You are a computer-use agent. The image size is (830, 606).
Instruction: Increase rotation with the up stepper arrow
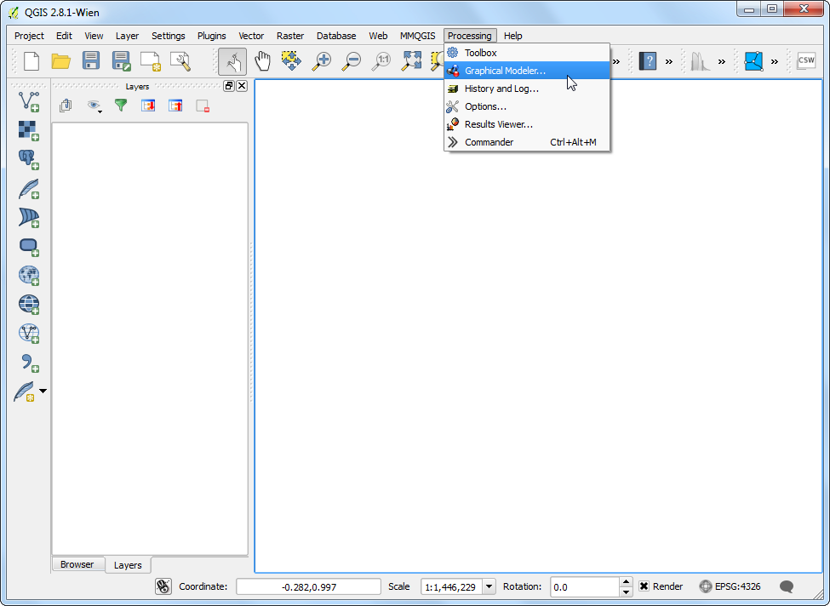626,582
